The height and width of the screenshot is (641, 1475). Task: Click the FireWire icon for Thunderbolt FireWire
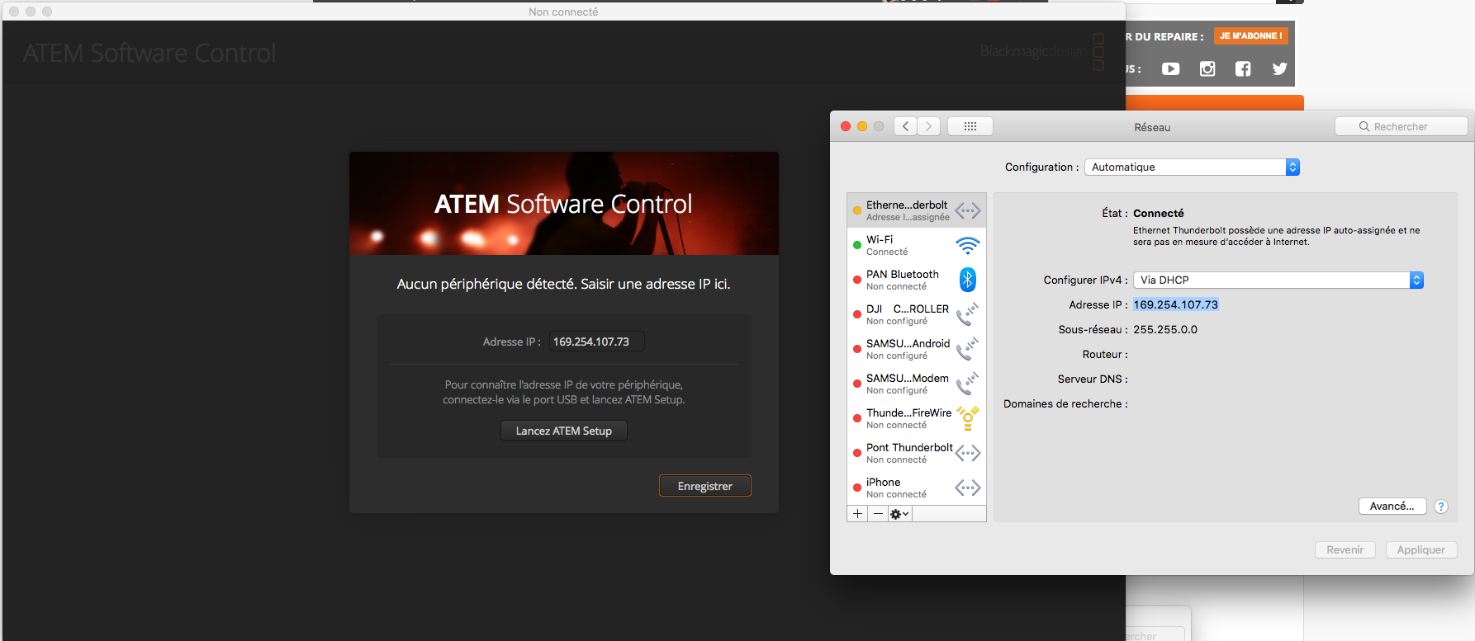[968, 418]
